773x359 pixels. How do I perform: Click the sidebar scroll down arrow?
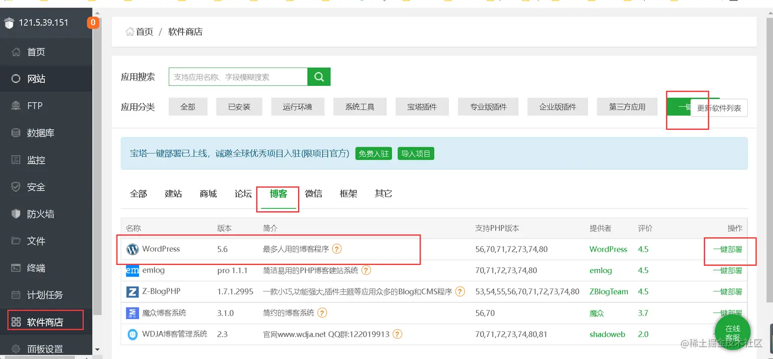97,350
